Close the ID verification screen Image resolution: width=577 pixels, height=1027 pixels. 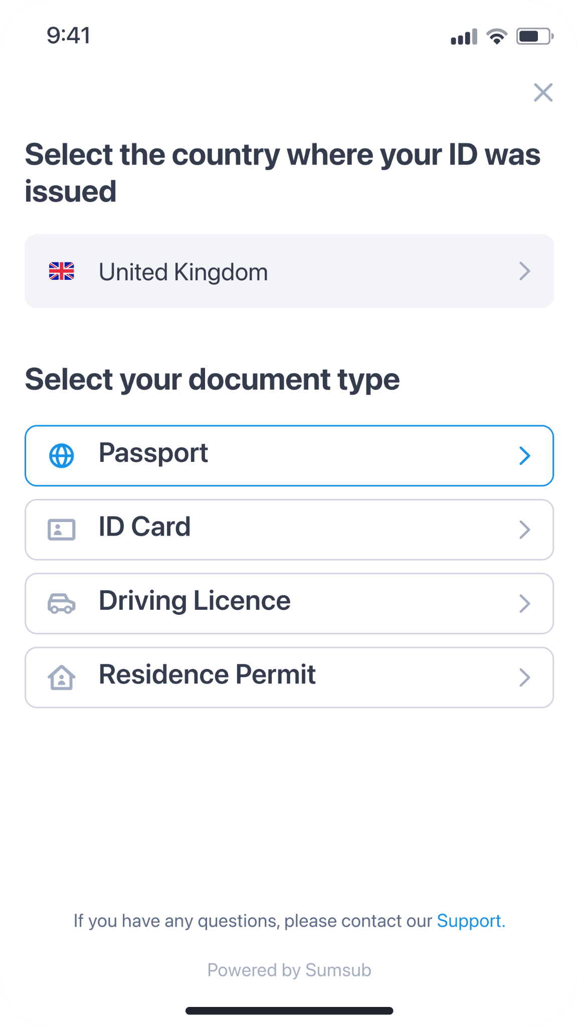point(543,93)
